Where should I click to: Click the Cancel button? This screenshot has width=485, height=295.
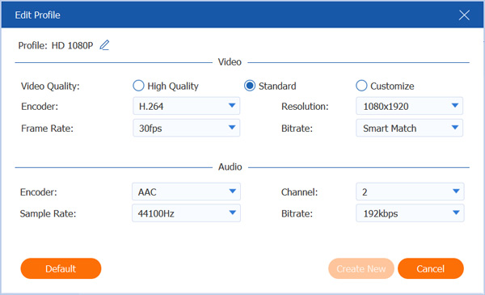point(431,268)
